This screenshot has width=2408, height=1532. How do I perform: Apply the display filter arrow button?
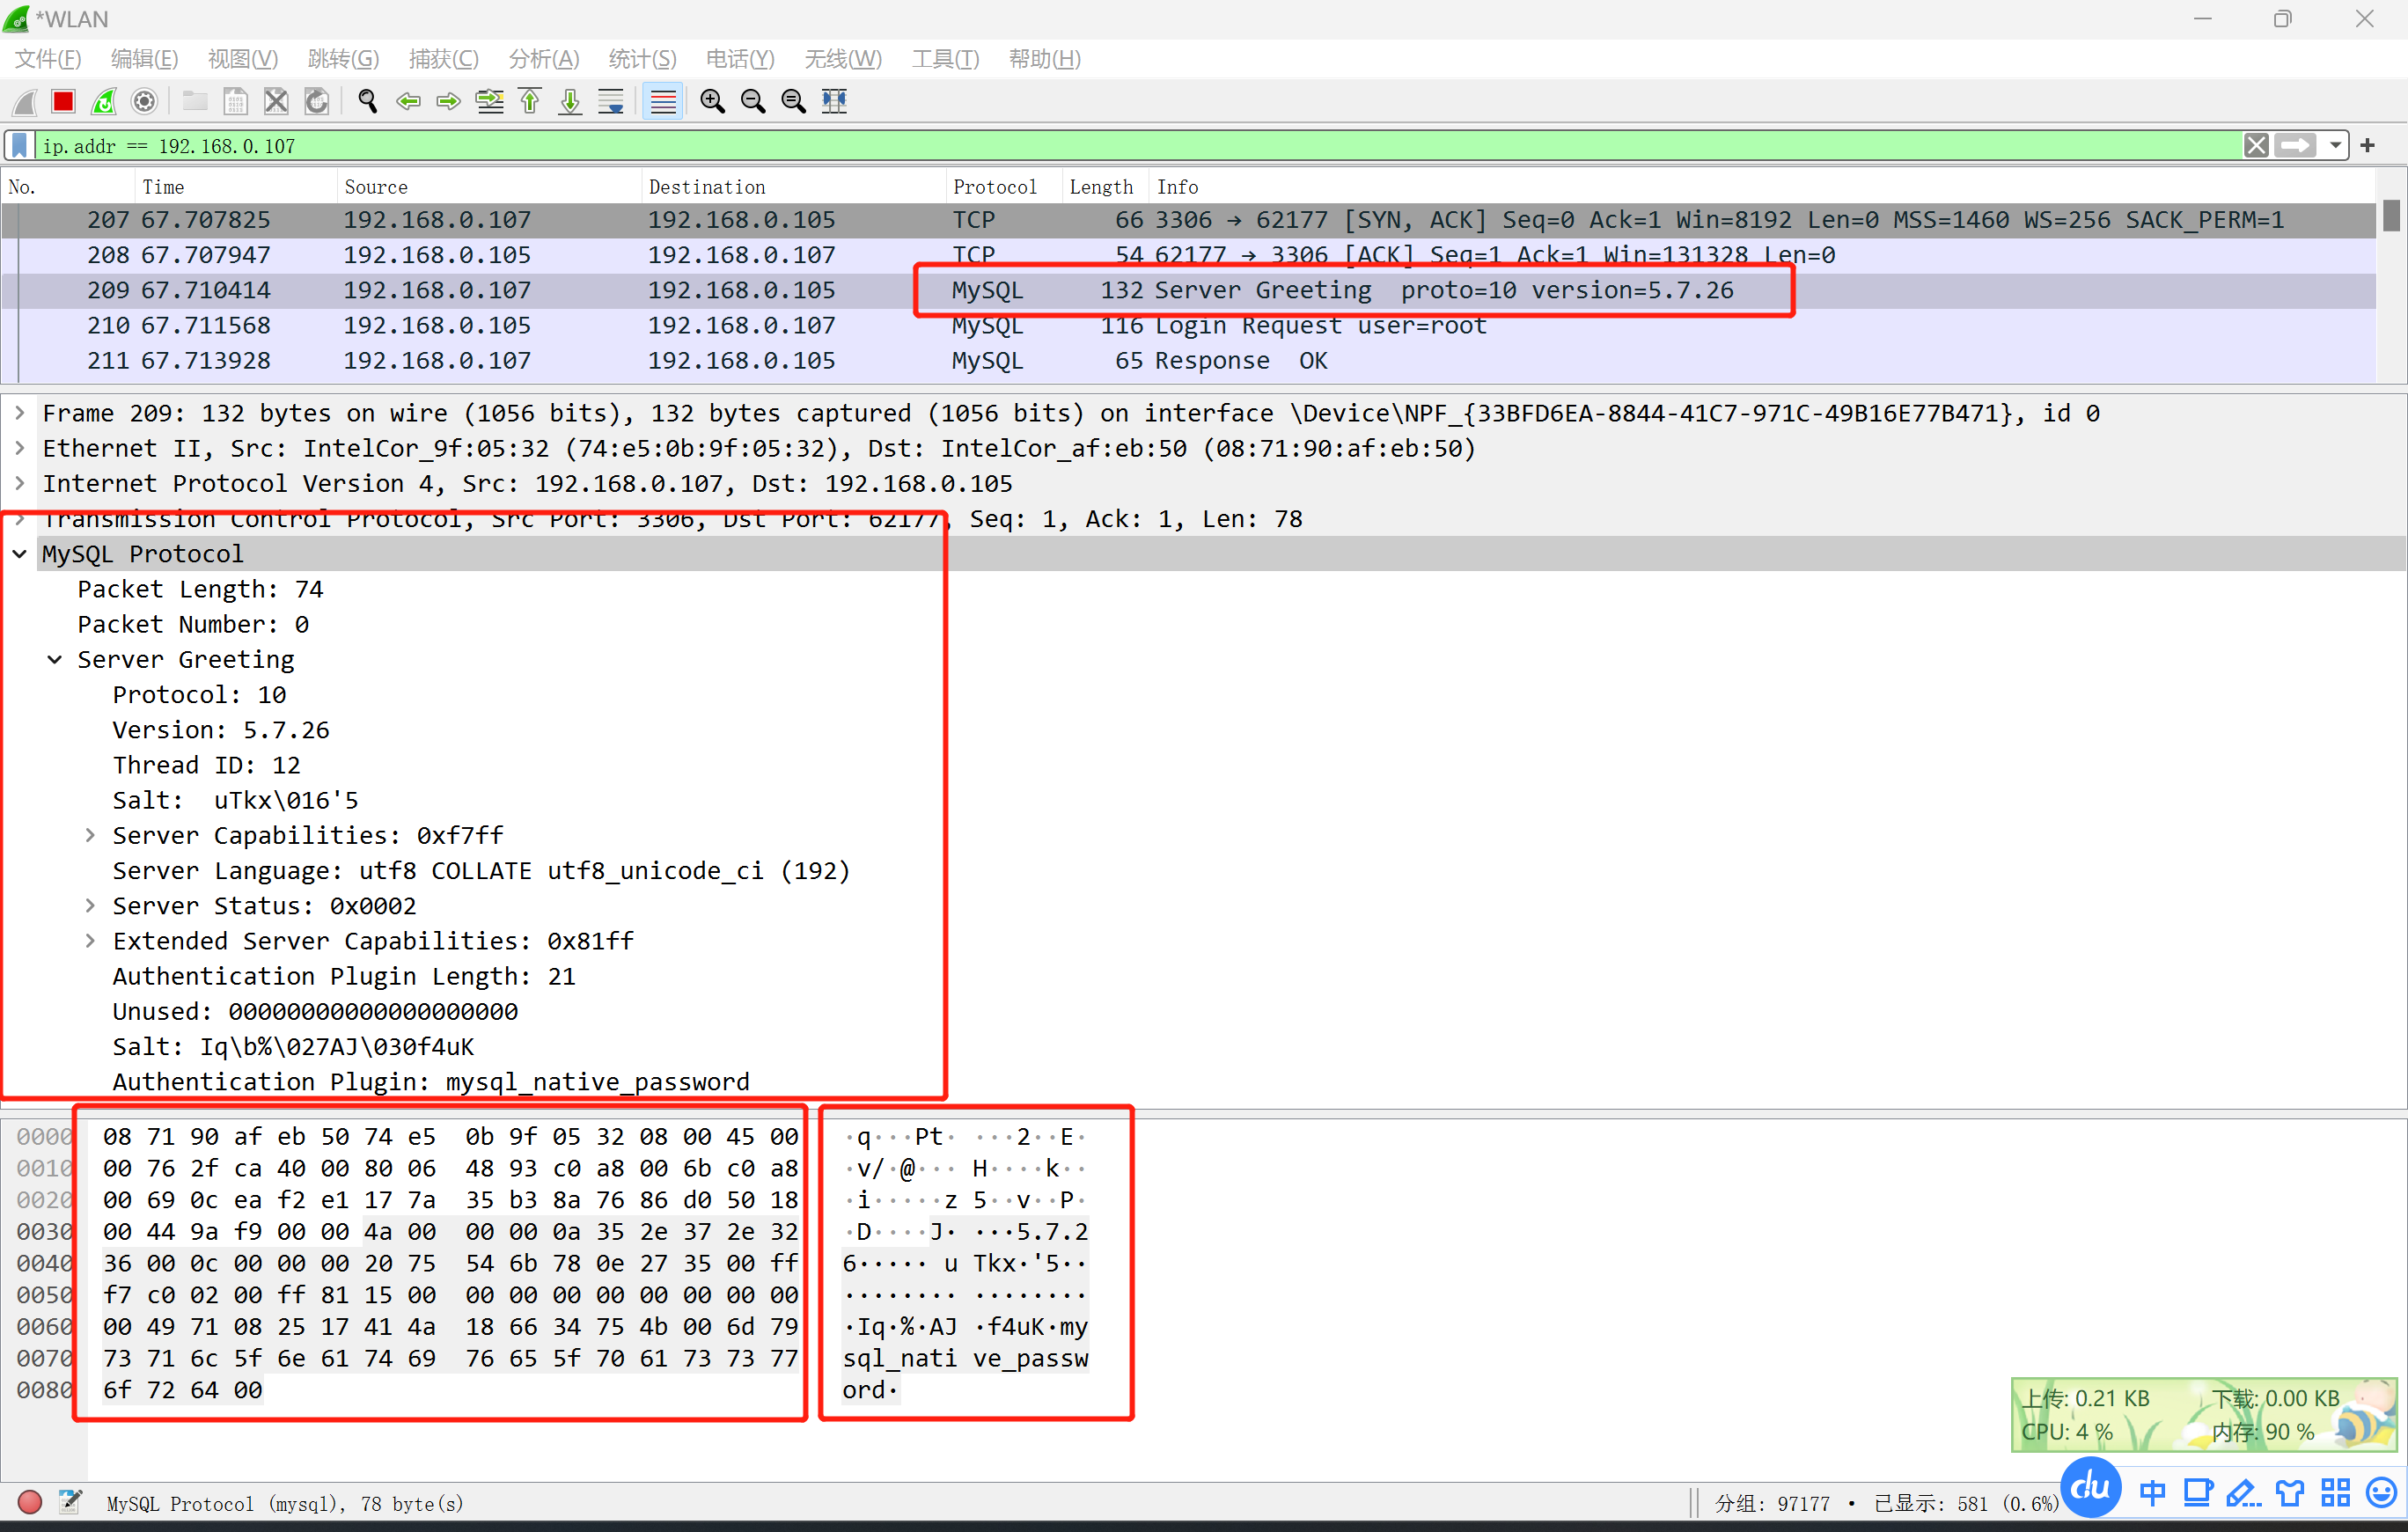point(2295,146)
